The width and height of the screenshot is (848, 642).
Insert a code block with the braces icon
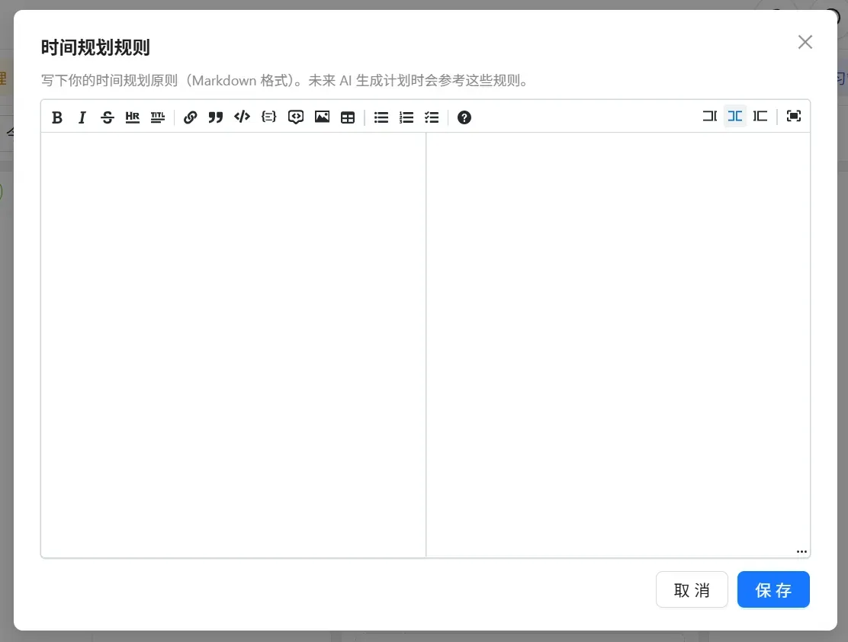coord(268,117)
